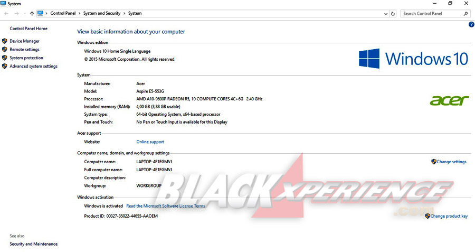Click Windows 10 Home Single Language text
The width and height of the screenshot is (475, 252).
[117, 51]
